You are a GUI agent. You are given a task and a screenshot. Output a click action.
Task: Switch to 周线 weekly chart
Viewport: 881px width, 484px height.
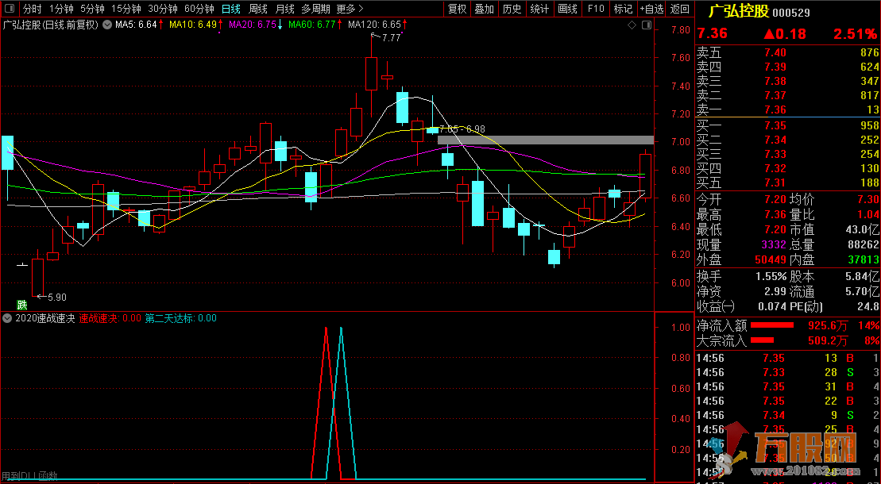[258, 9]
